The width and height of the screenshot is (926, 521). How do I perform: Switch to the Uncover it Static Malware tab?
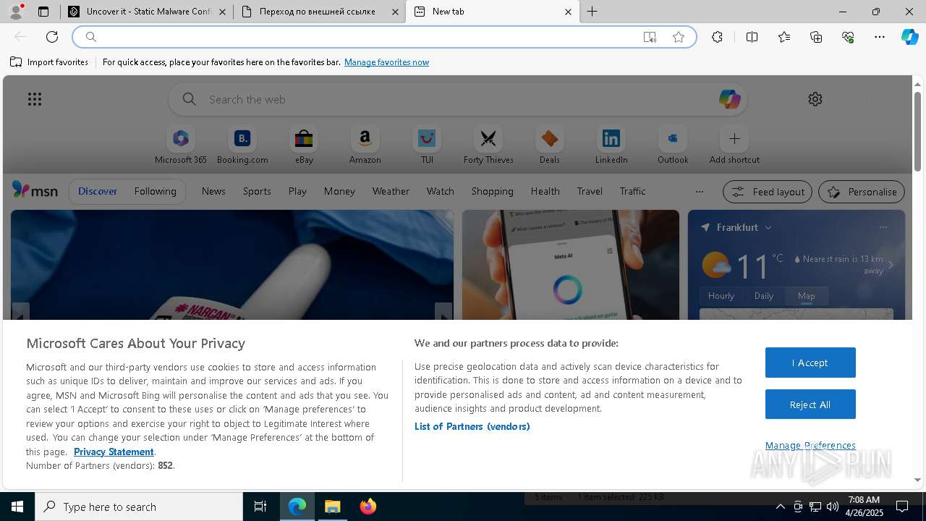pos(146,12)
